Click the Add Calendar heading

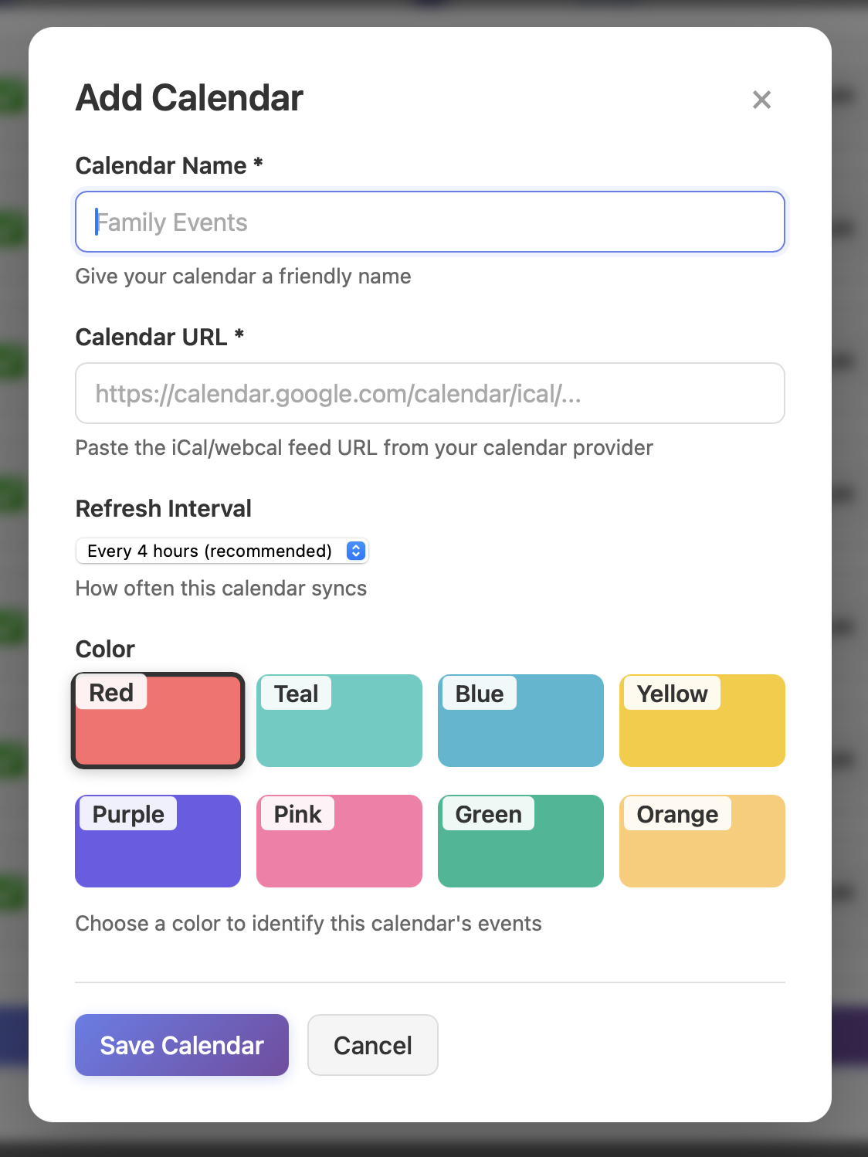[188, 98]
